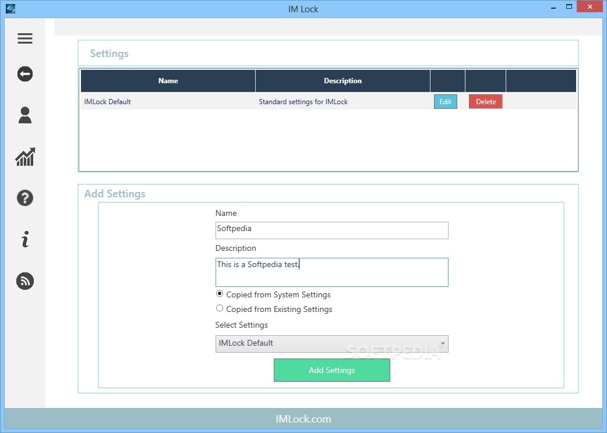Minimize the IM Lock window
This screenshot has height=433, width=607.
[553, 8]
